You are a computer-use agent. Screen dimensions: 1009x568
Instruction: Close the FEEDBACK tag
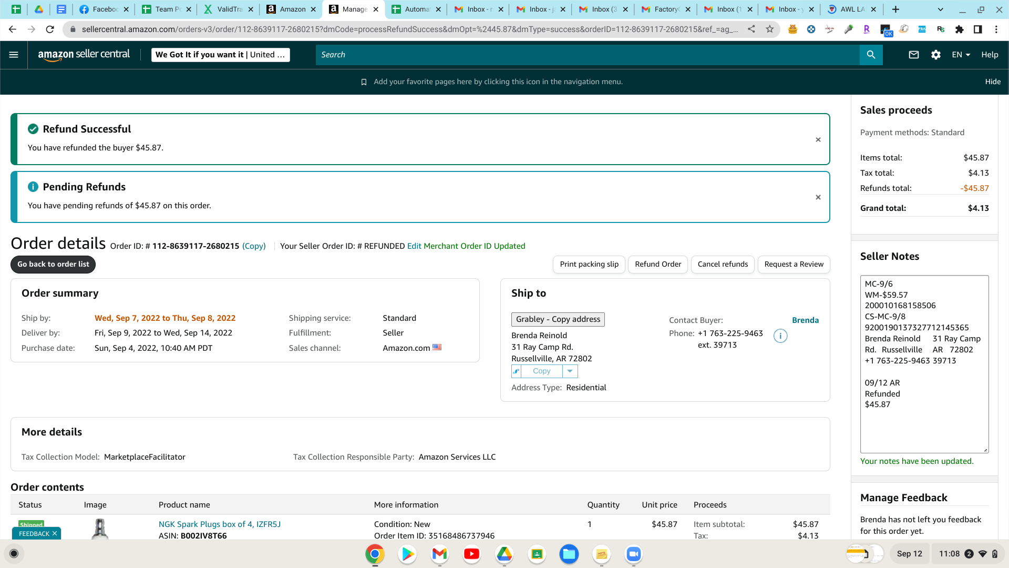[55, 533]
